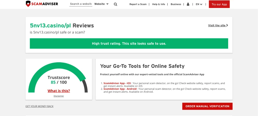The height and width of the screenshot is (116, 258).
Task: Click the 'is 5nv13.casino/pl safe or a scam?' text
Action: 57,32
